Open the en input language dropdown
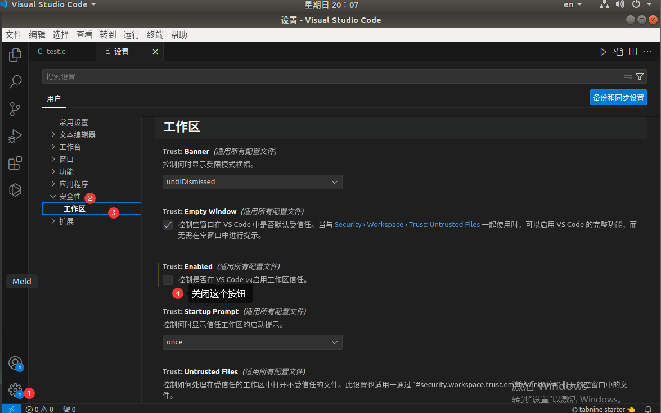This screenshot has width=661, height=413. coord(573,4)
